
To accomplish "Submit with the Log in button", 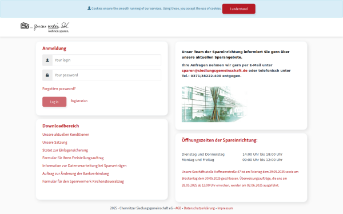I will [54, 102].
